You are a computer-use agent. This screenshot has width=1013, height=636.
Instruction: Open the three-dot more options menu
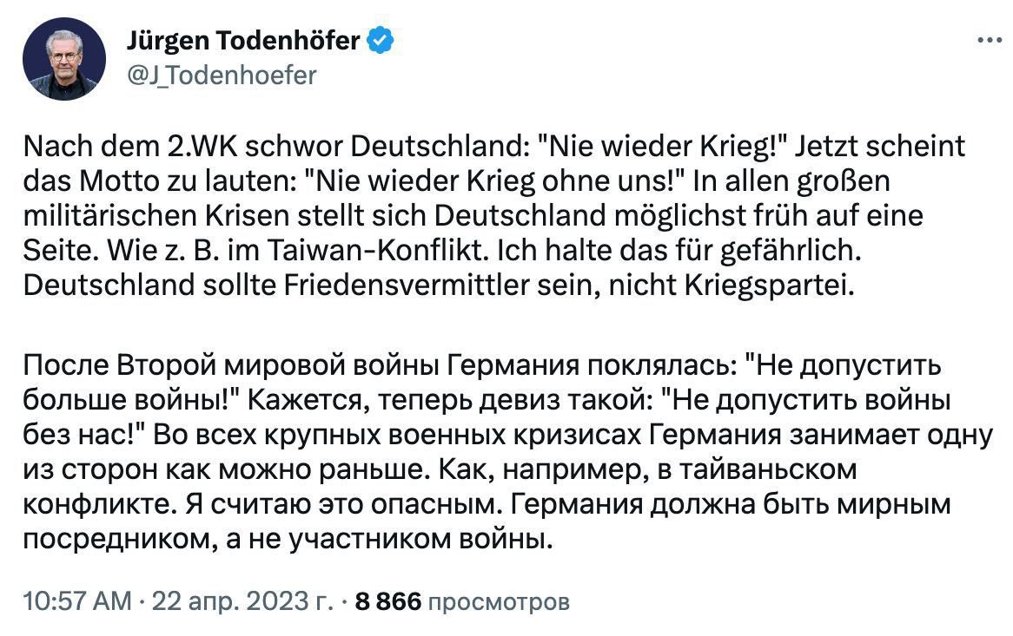click(x=990, y=40)
